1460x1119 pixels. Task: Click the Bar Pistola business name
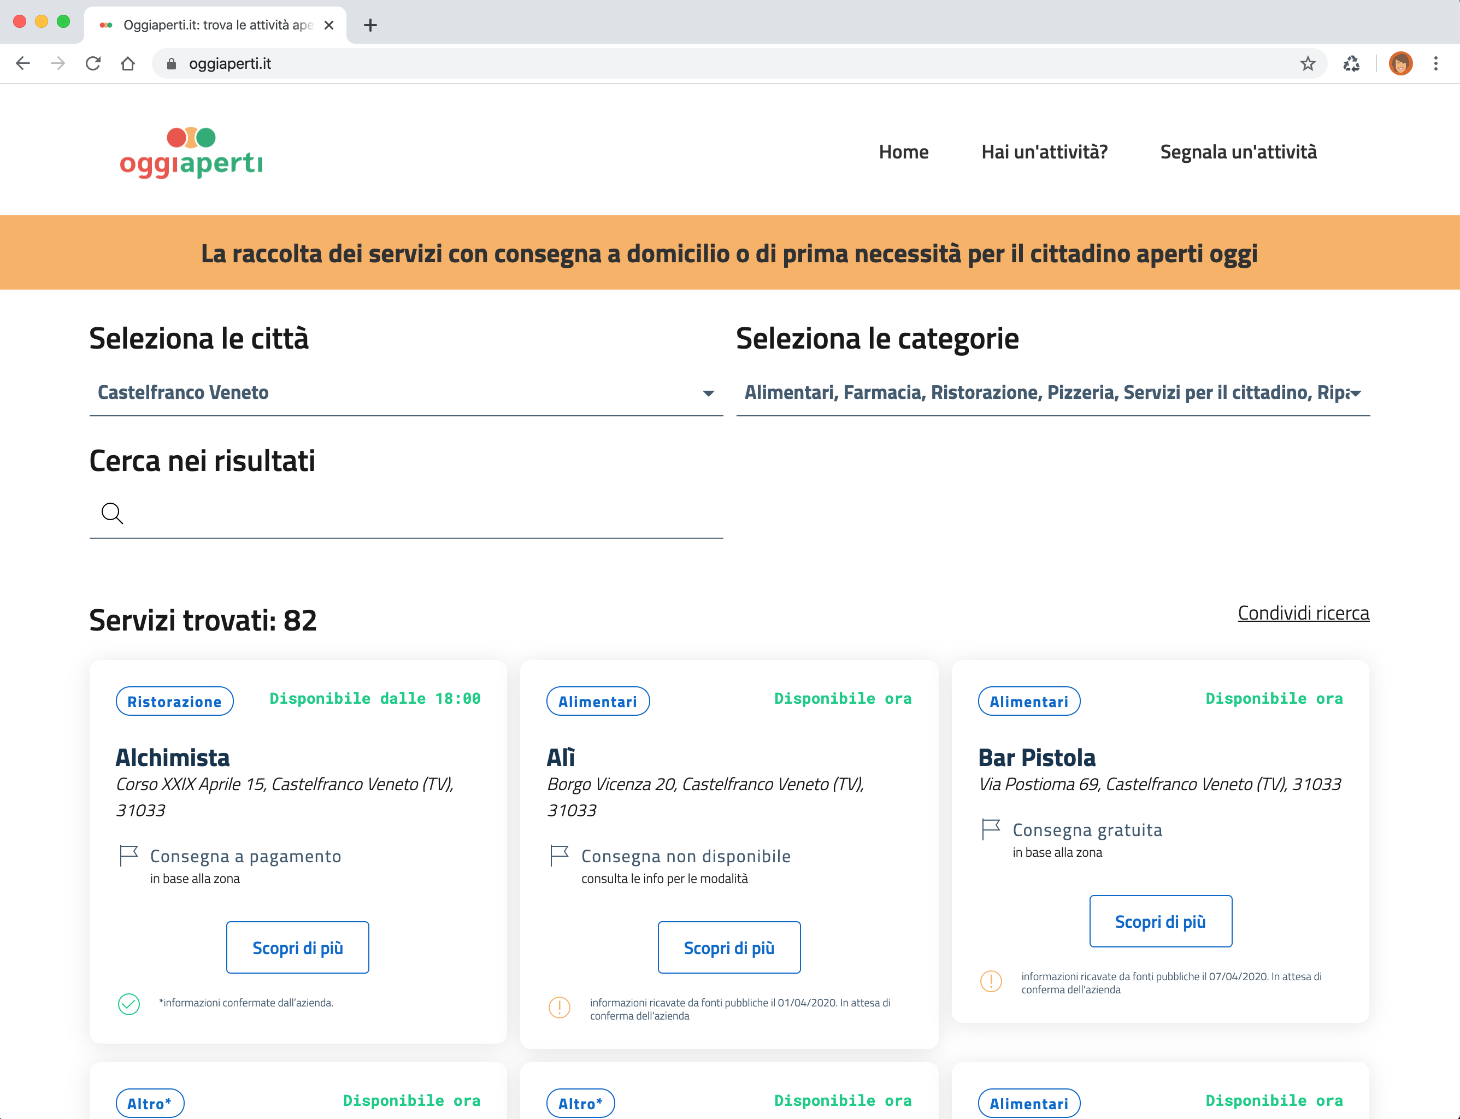[1037, 758]
